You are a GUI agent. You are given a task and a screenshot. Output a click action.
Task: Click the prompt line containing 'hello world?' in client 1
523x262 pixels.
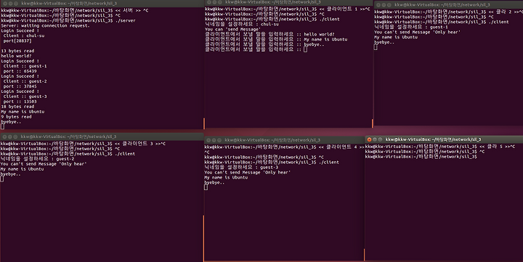point(269,34)
